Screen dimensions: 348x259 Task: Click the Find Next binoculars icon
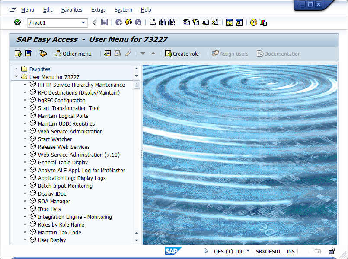(x=172, y=22)
